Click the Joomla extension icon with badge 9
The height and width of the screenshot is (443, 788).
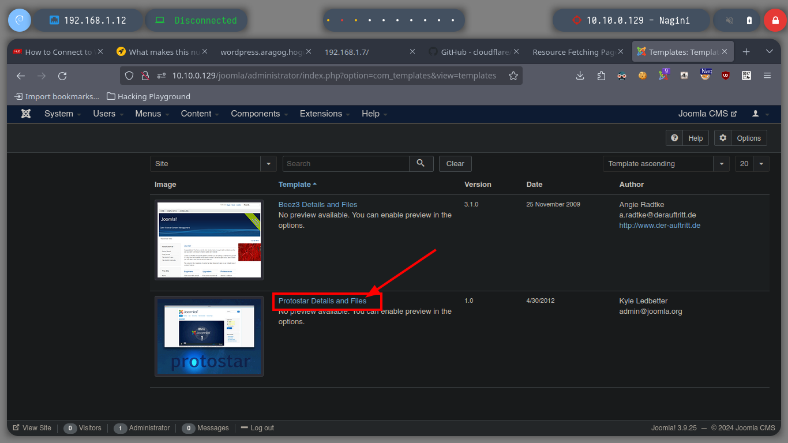663,76
